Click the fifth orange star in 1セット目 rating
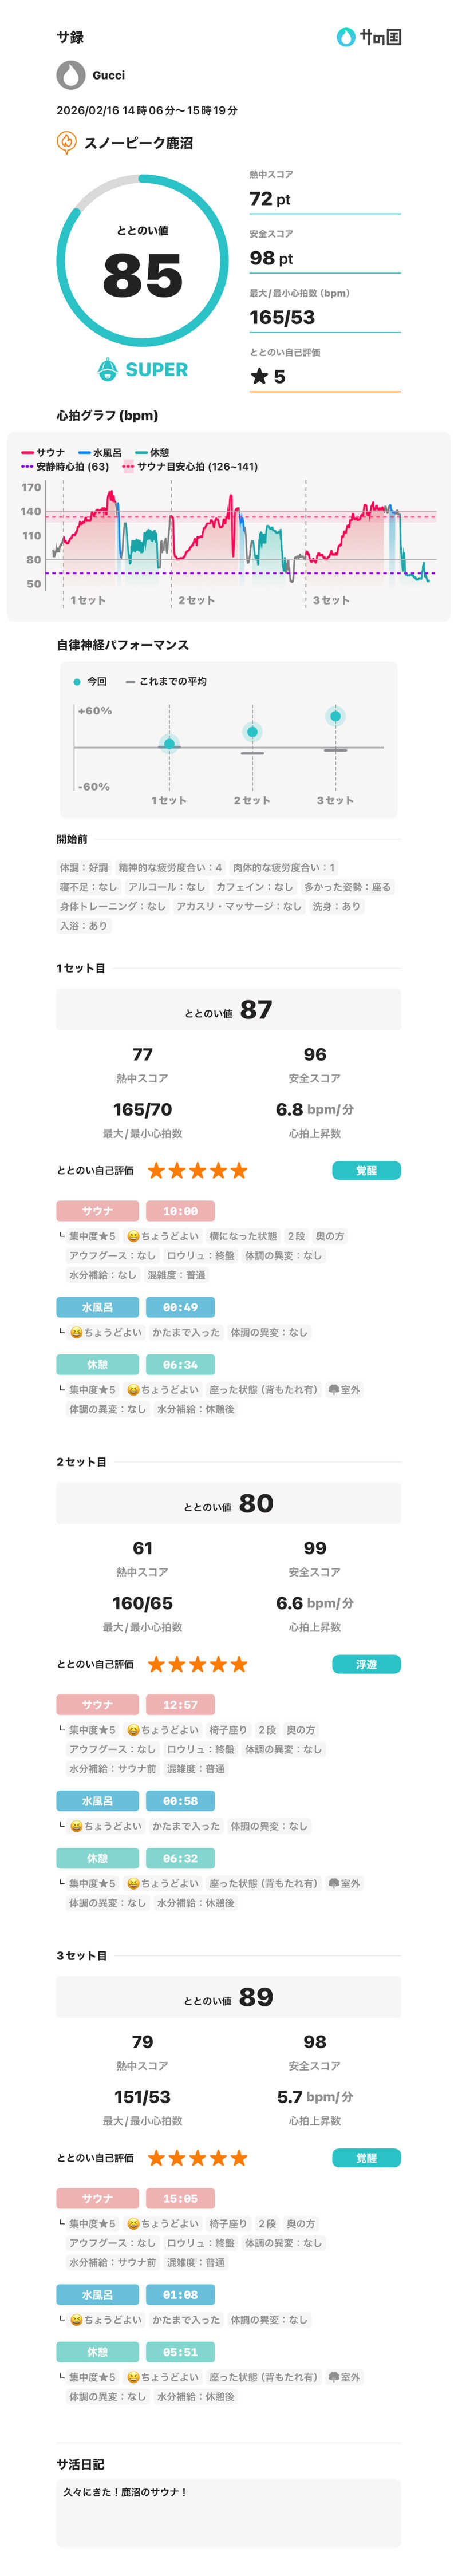The height and width of the screenshot is (2576, 458). tap(239, 1170)
